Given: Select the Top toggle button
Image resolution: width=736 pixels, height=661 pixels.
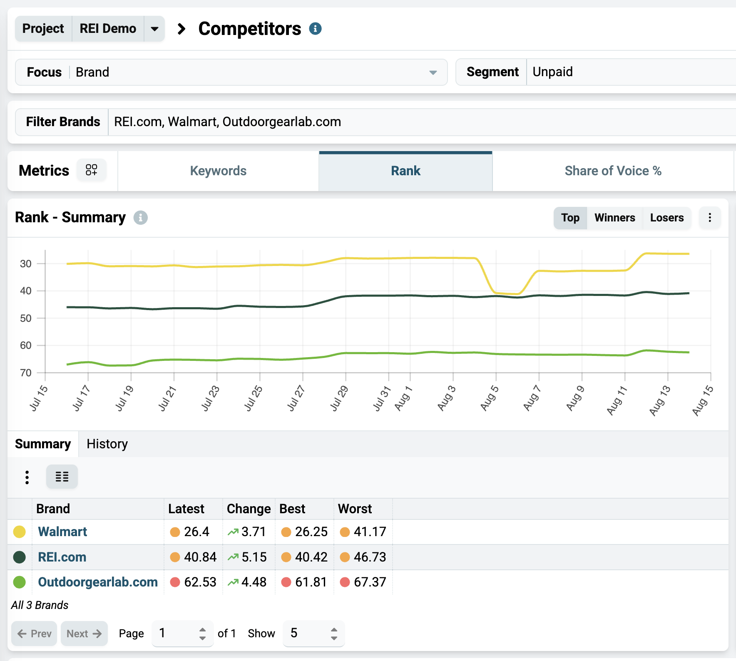Looking at the screenshot, I should pos(570,218).
